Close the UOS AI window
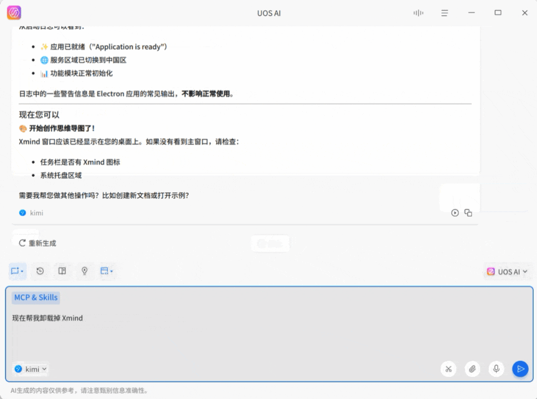The width and height of the screenshot is (537, 399). point(525,13)
